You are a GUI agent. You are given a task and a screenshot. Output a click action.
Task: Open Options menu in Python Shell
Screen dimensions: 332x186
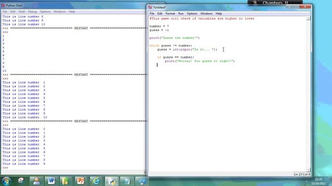(45, 11)
